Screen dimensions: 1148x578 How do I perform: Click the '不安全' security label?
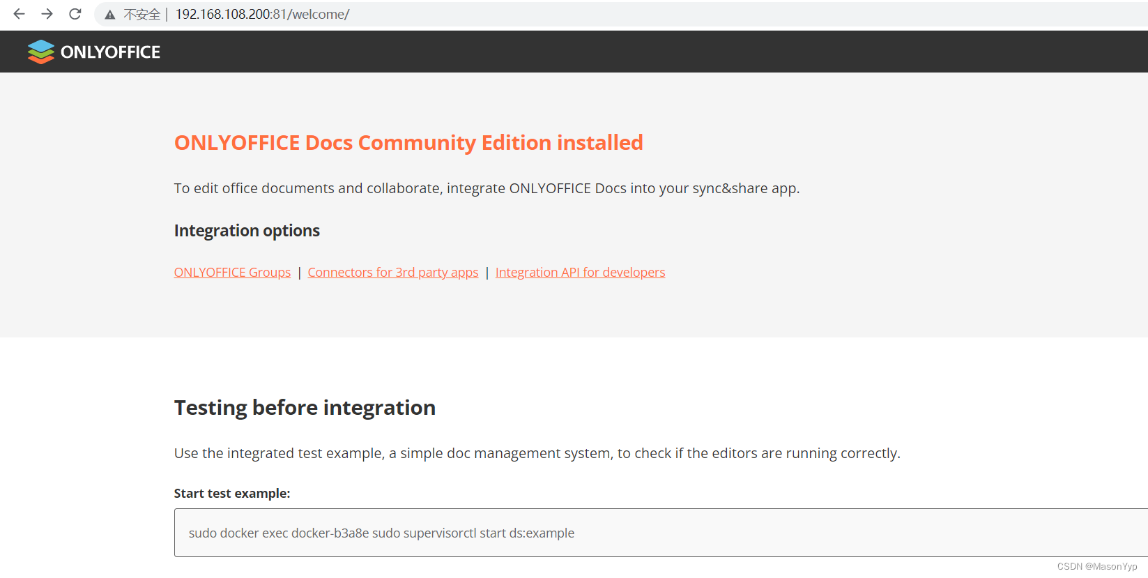(142, 15)
